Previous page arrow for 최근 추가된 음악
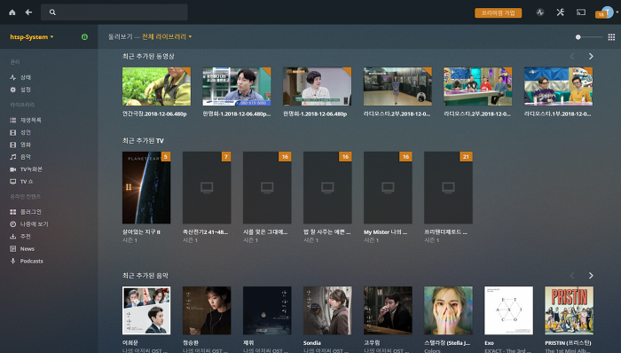 click(572, 275)
